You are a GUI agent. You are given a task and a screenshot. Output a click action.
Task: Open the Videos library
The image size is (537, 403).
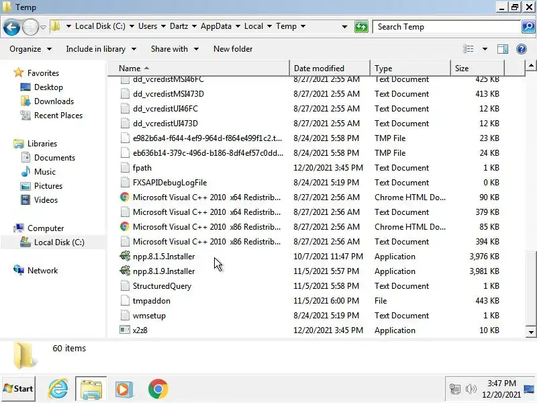coord(46,199)
